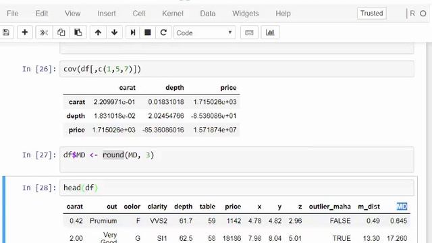The width and height of the screenshot is (432, 243).
Task: Click the In [27] prompt label
Action: (39, 155)
